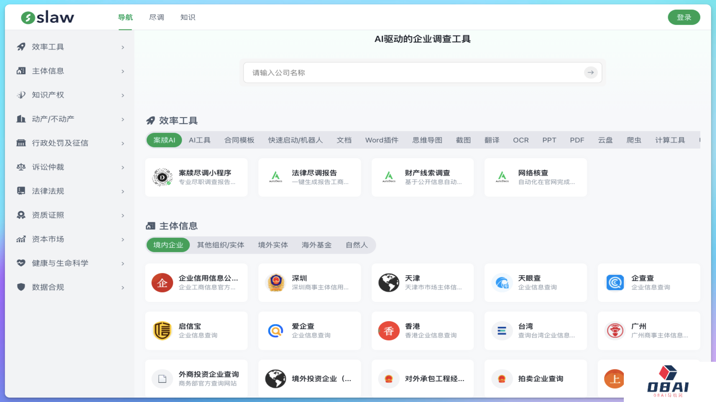Viewport: 716px width, 402px height.
Task: Click the Qixinbao (启信宝) shield icon
Action: 162,331
